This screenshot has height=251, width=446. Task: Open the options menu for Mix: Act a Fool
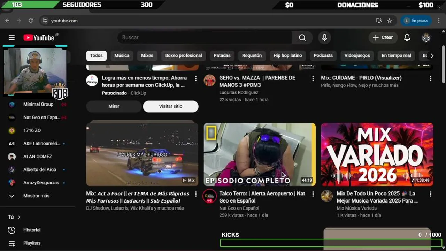(195, 194)
